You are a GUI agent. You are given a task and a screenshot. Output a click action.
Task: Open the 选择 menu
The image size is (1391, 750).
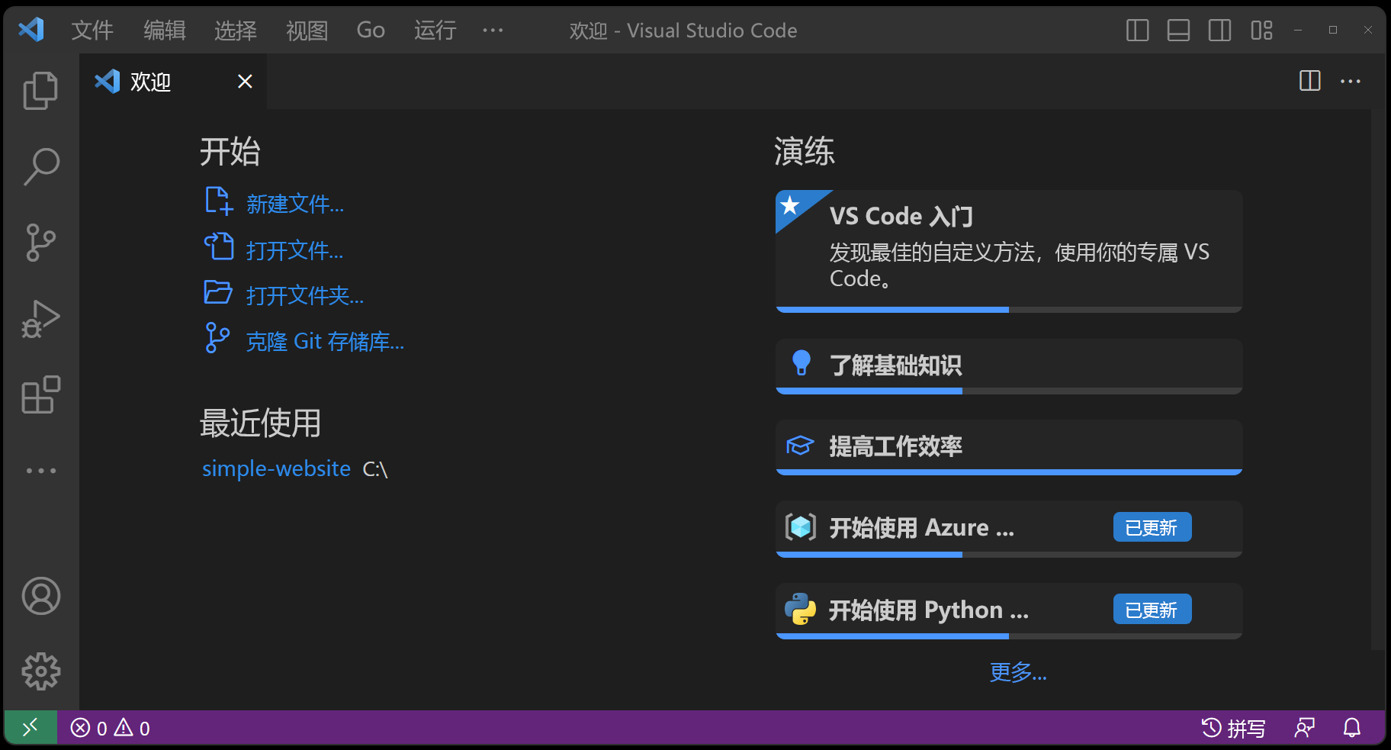(236, 31)
